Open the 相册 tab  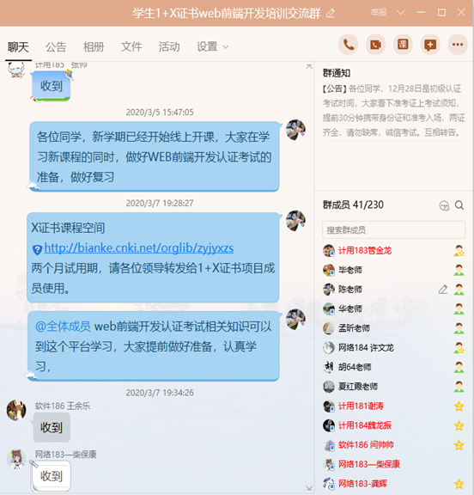(94, 46)
